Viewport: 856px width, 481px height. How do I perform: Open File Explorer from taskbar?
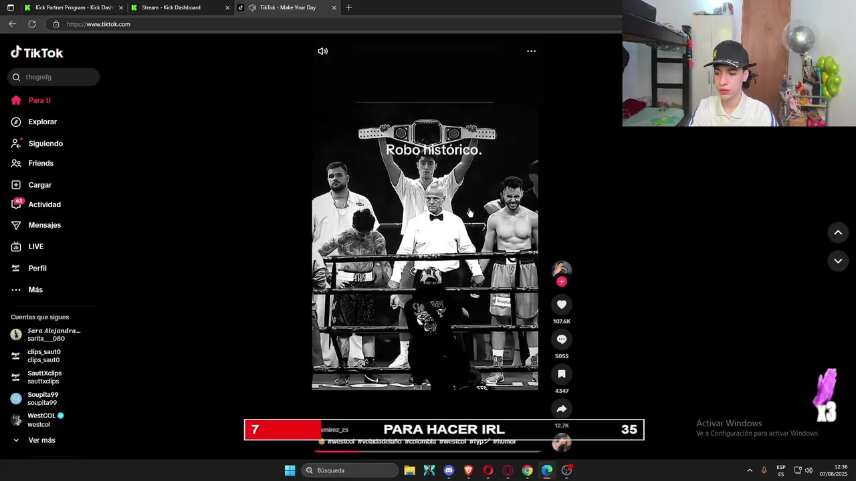point(409,470)
